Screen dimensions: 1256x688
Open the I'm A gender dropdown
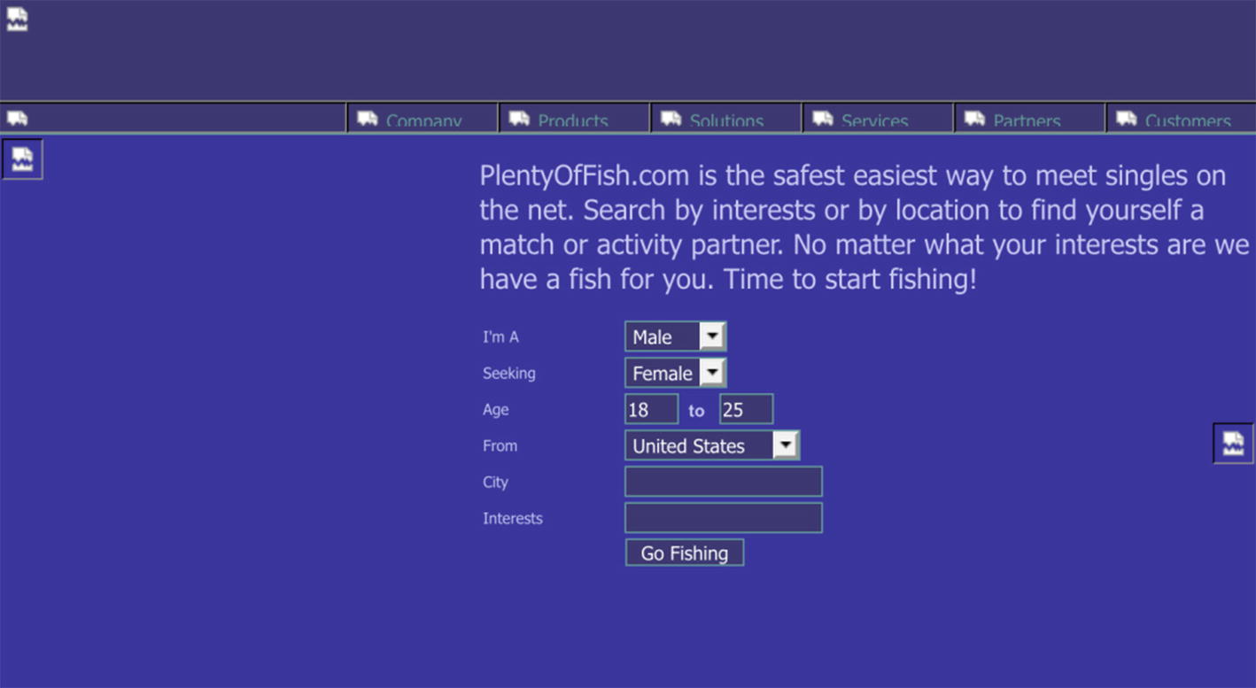click(676, 336)
